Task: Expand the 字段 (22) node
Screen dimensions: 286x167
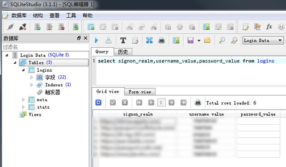Action: [31, 77]
